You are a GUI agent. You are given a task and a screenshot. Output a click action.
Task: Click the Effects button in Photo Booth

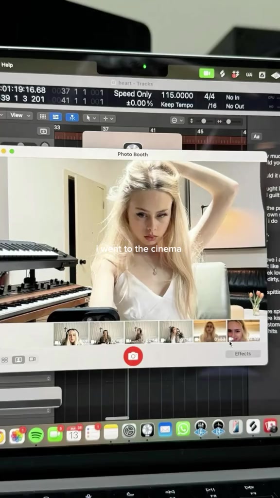[x=243, y=354]
